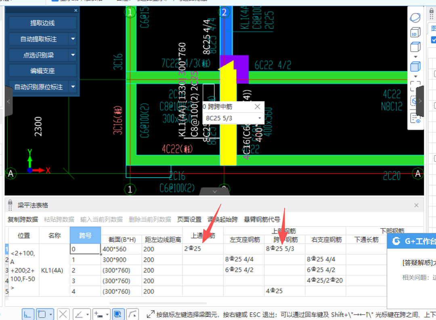The height and width of the screenshot is (320, 436).
Task: Click the lock icon on 梁平法表格 panel
Action: pos(10,202)
